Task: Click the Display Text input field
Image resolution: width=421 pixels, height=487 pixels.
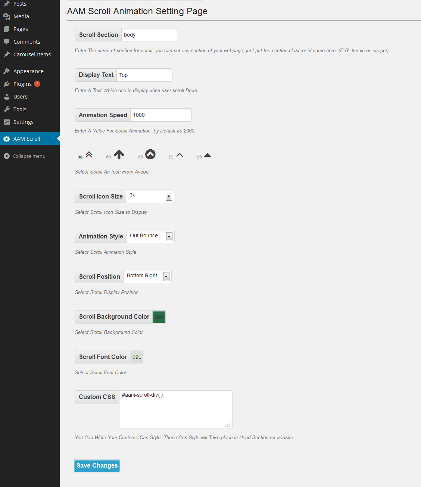Action: [144, 75]
